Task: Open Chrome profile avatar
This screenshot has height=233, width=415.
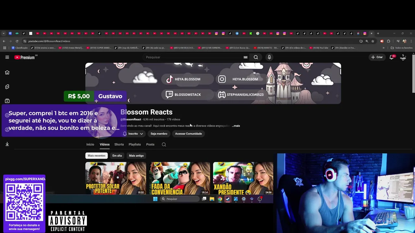Action: [x=404, y=41]
